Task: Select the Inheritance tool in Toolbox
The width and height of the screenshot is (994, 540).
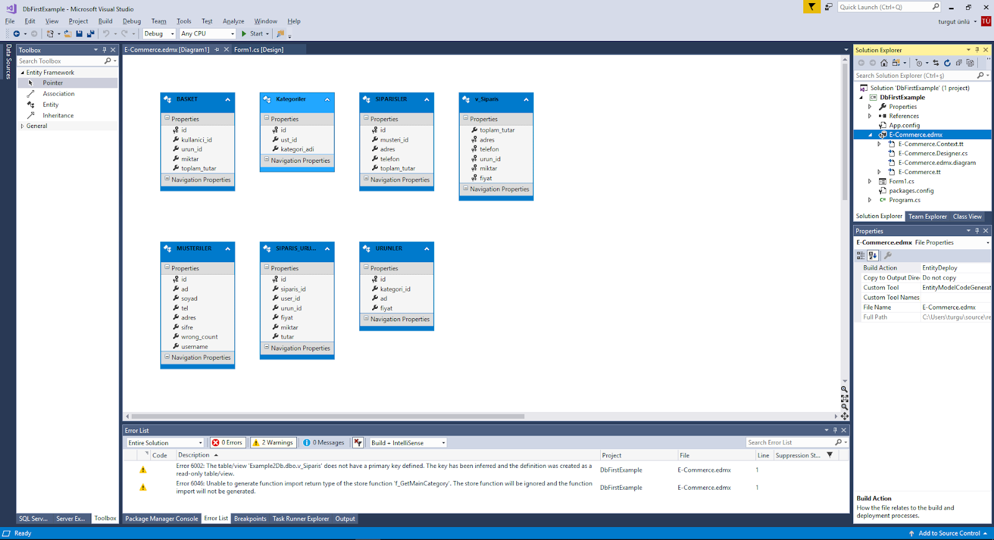Action: [x=68, y=116]
